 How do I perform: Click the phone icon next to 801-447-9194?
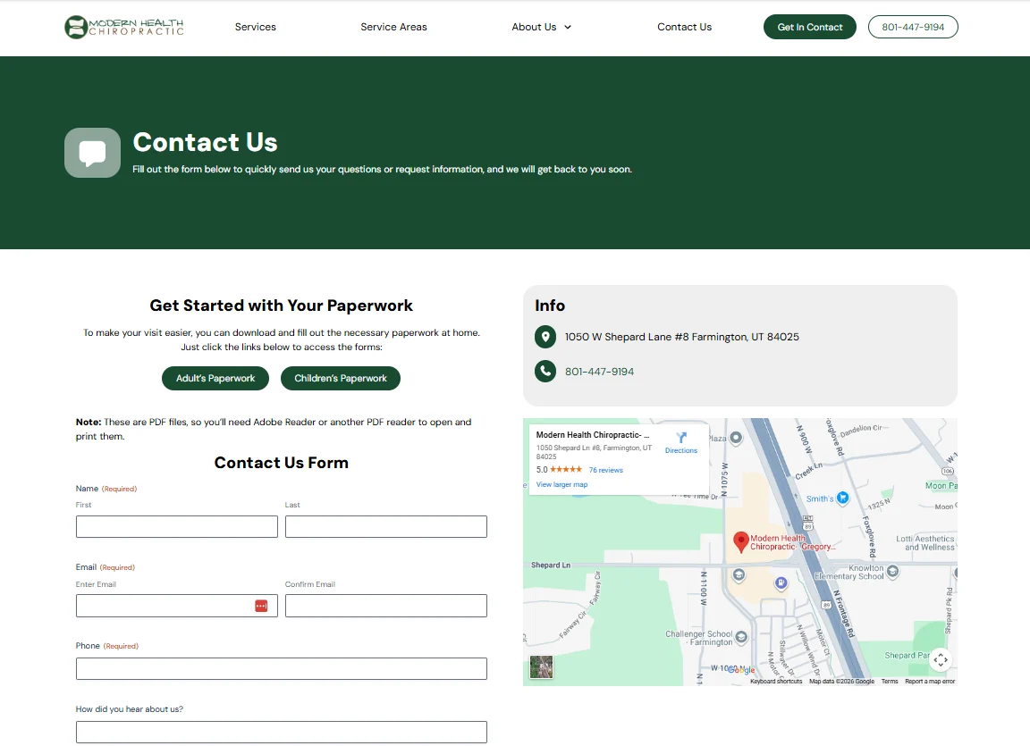click(x=545, y=371)
